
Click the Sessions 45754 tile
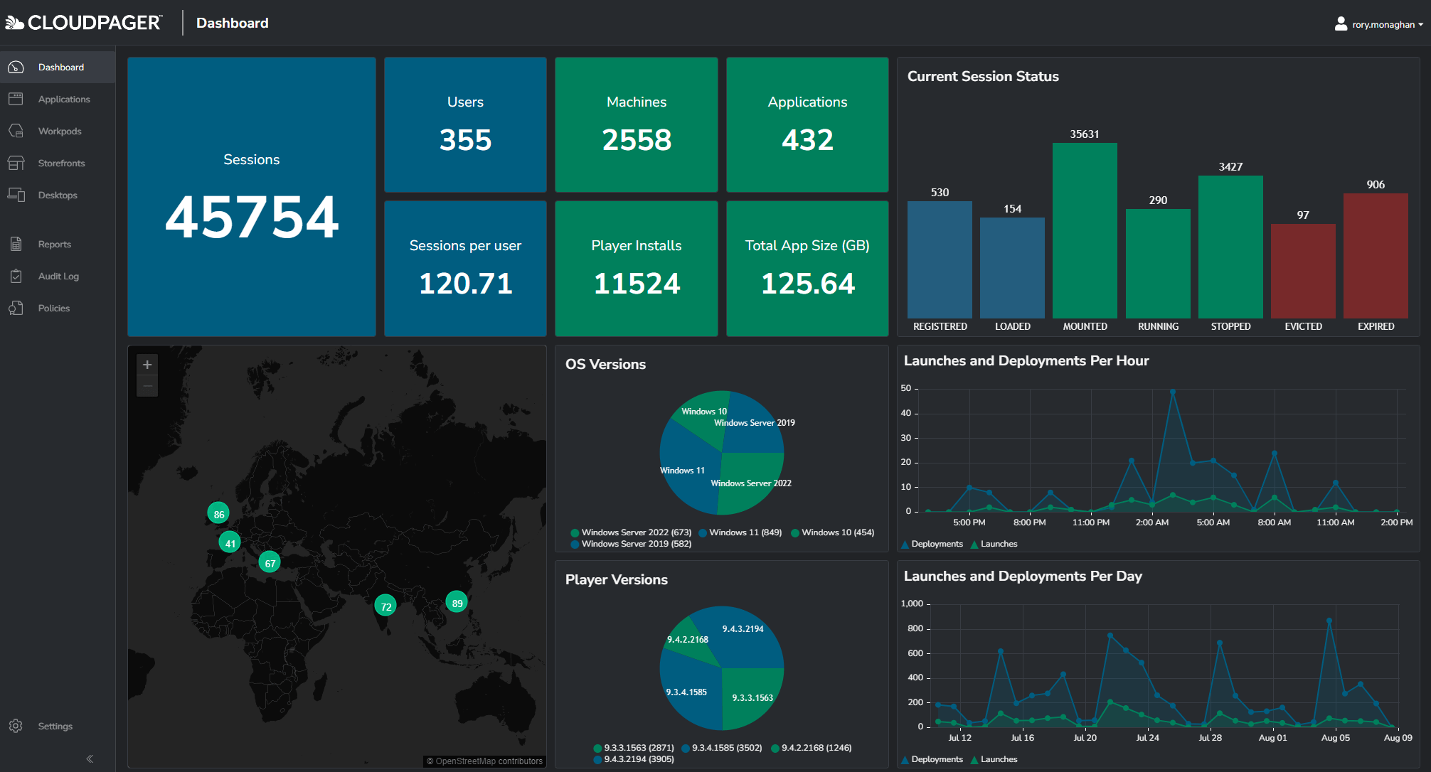(252, 197)
